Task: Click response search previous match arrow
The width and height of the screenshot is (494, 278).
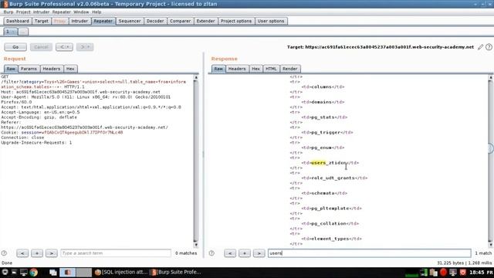Action: point(230,253)
